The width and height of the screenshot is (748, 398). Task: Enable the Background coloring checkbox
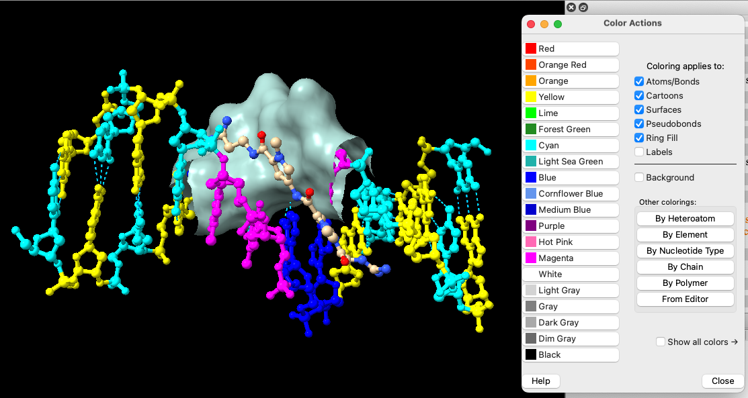click(x=639, y=178)
